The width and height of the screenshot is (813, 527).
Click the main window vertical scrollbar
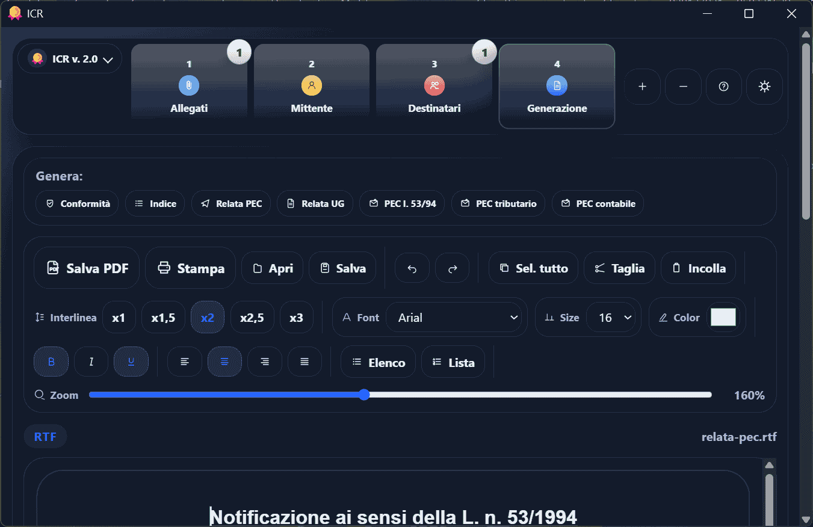click(806, 131)
